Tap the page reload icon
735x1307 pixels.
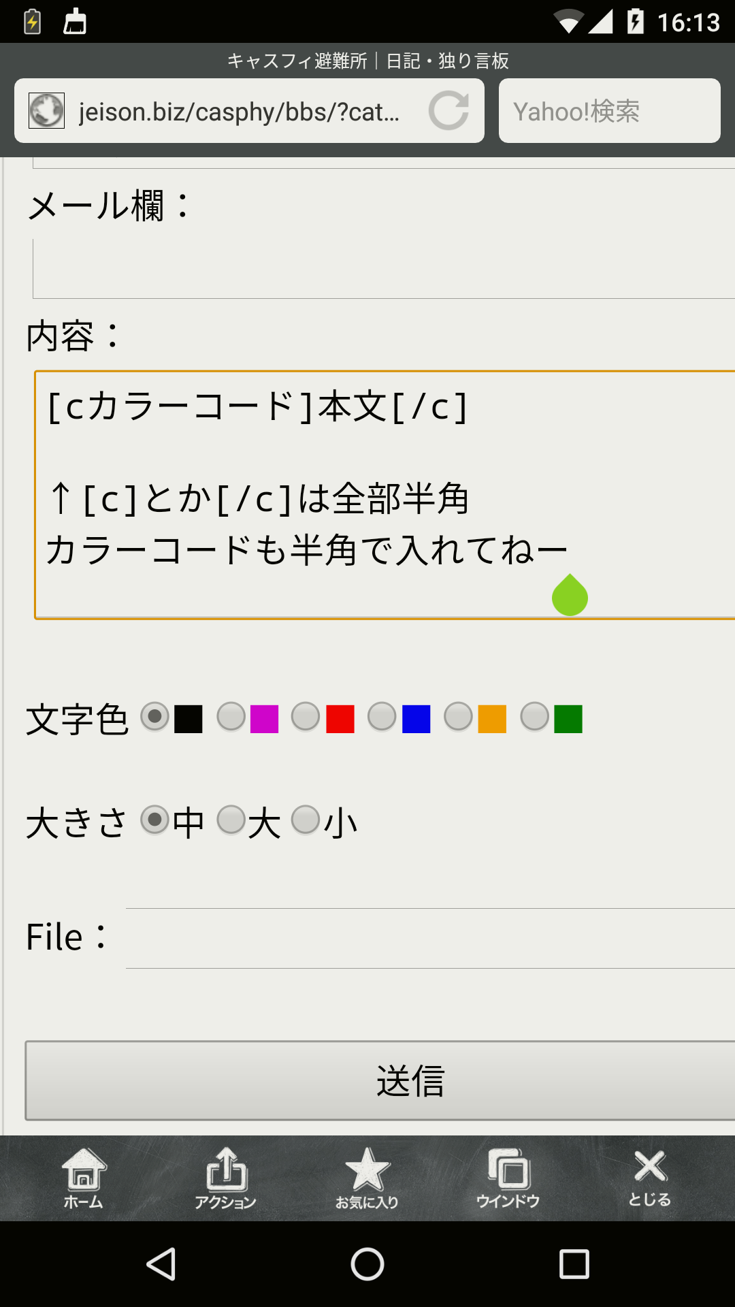tap(448, 111)
